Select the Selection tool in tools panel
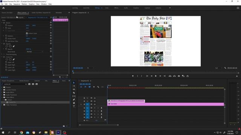241x135 pixels. 74,82
